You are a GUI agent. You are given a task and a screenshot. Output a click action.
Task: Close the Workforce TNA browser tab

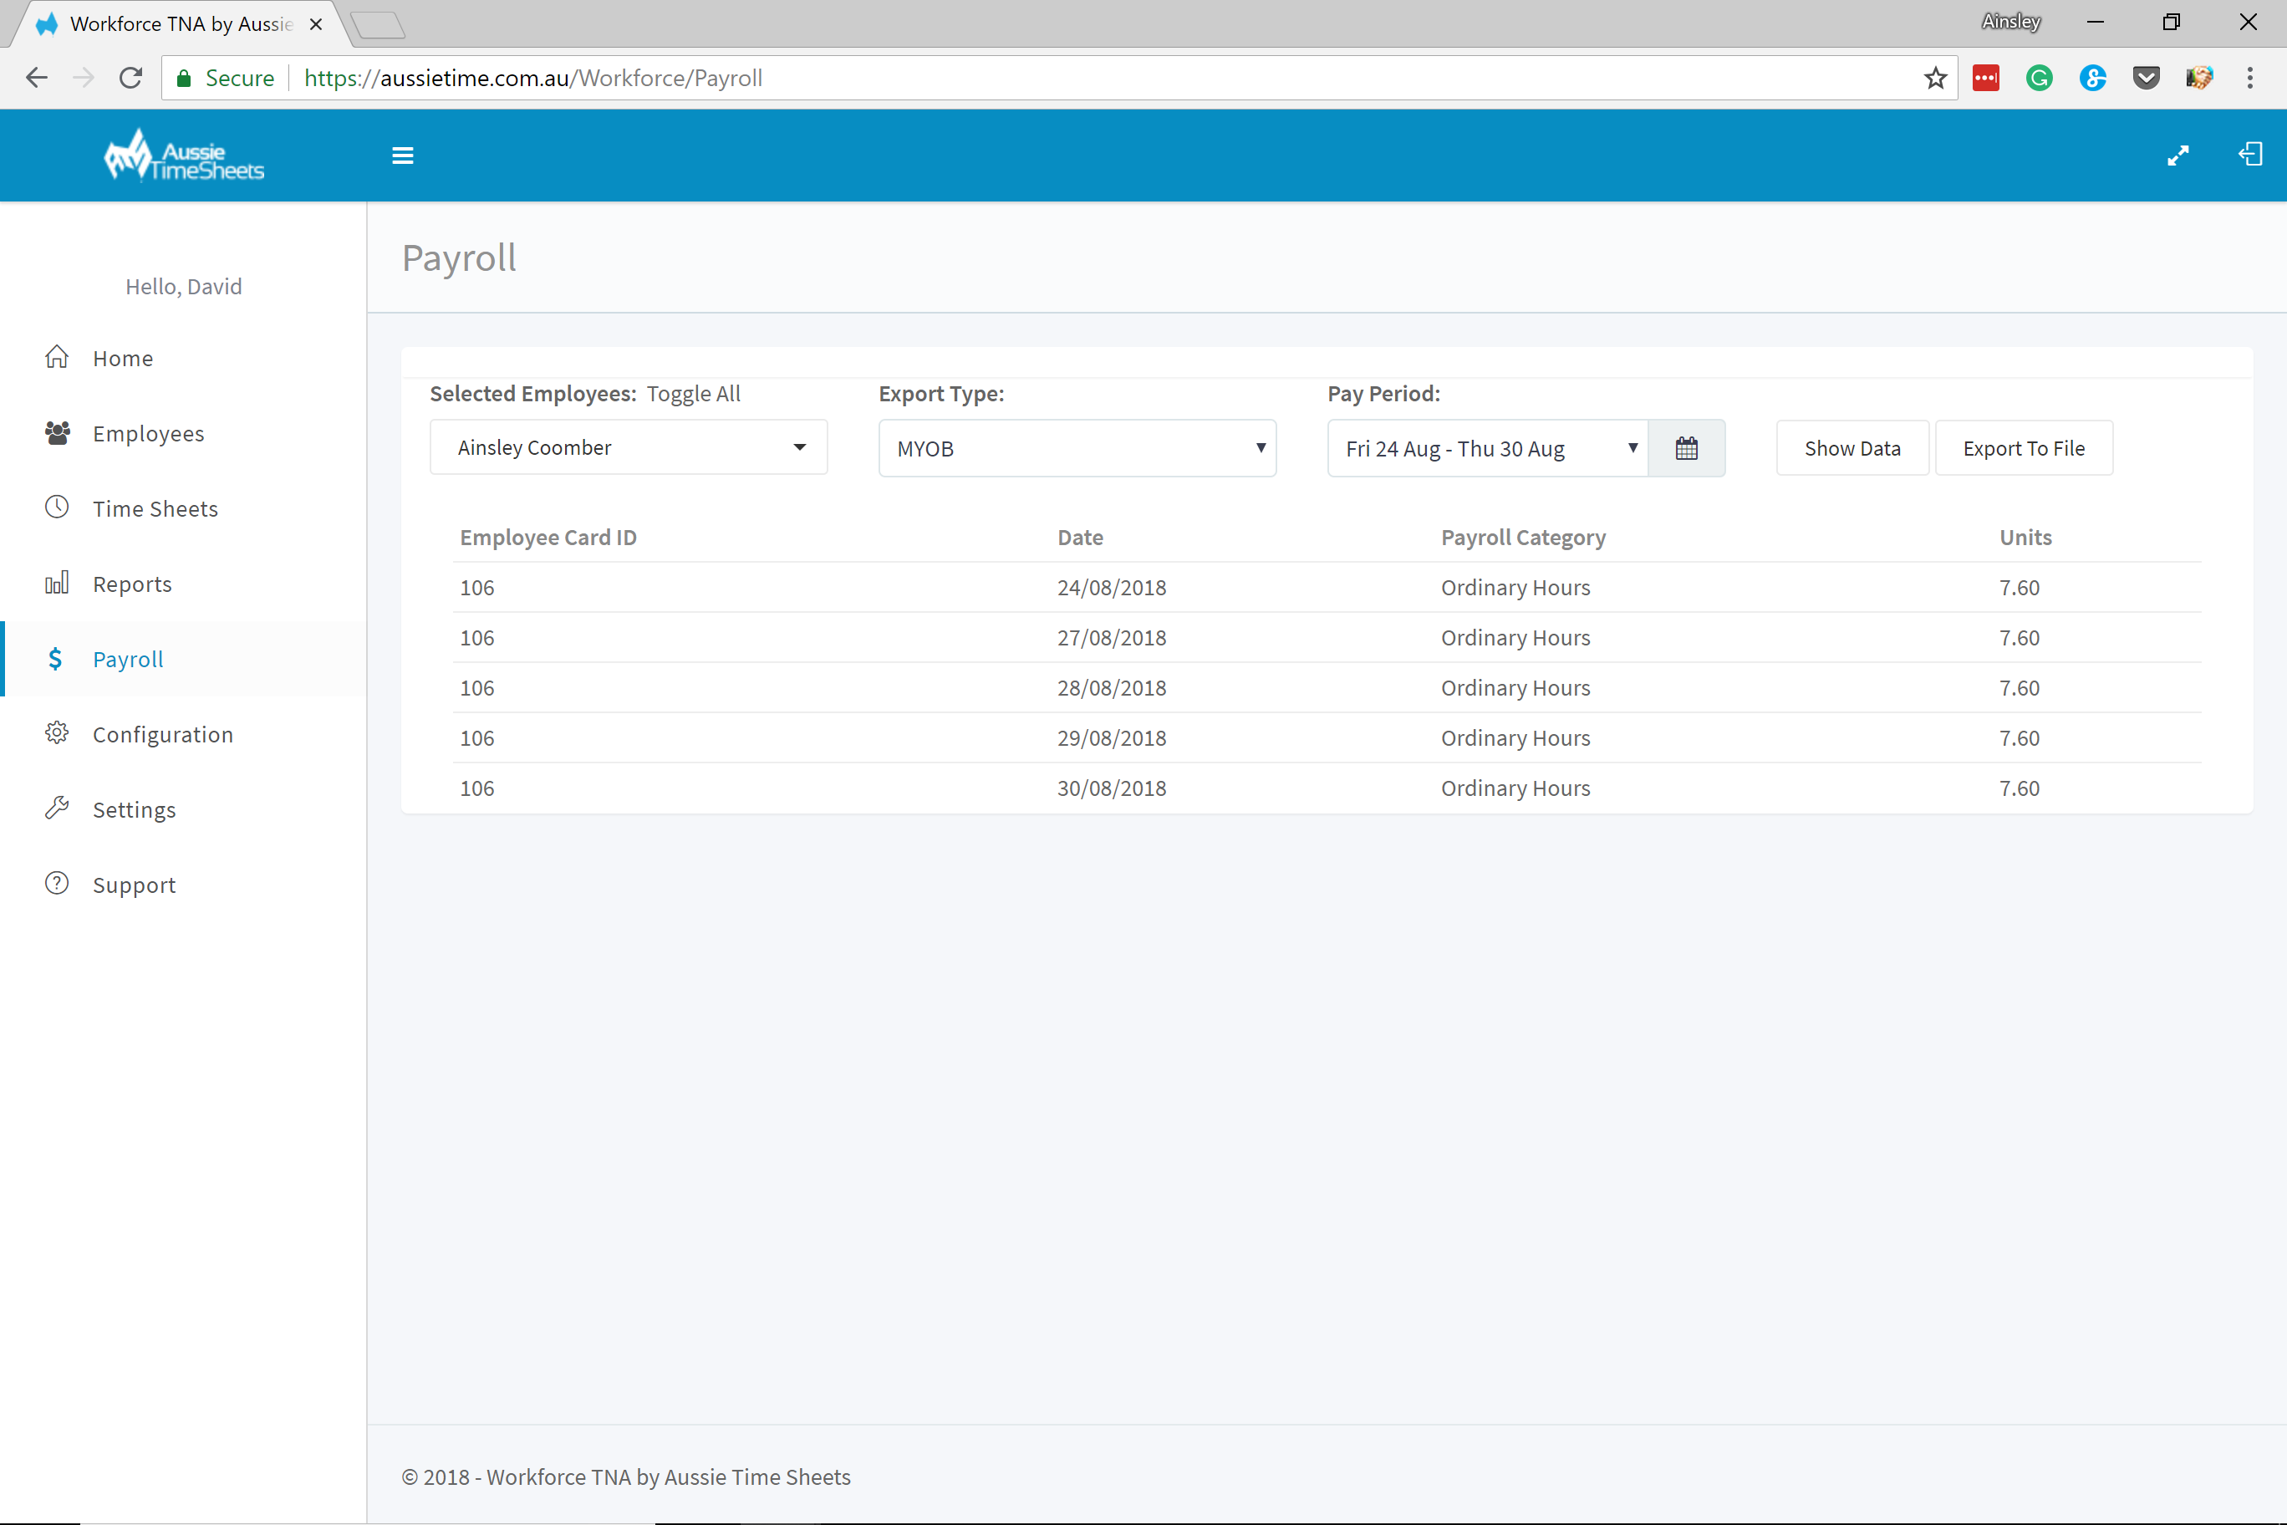click(x=316, y=24)
